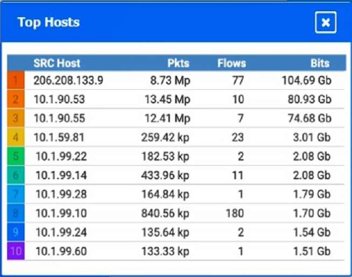Click rank 5 green color swatch

coord(16,157)
